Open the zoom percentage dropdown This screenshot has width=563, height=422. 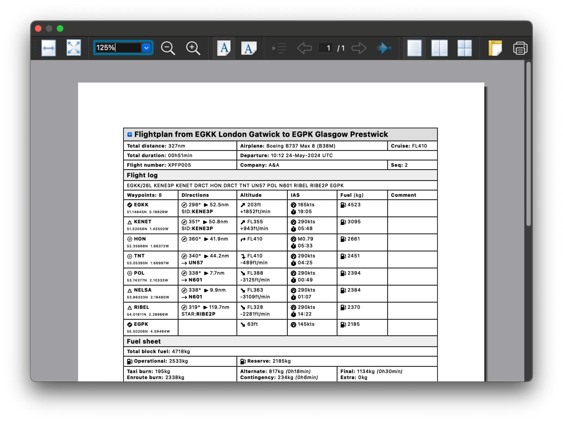[x=146, y=48]
